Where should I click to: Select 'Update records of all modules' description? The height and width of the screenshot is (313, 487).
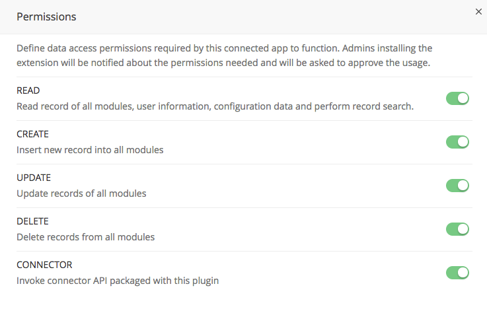pos(81,193)
